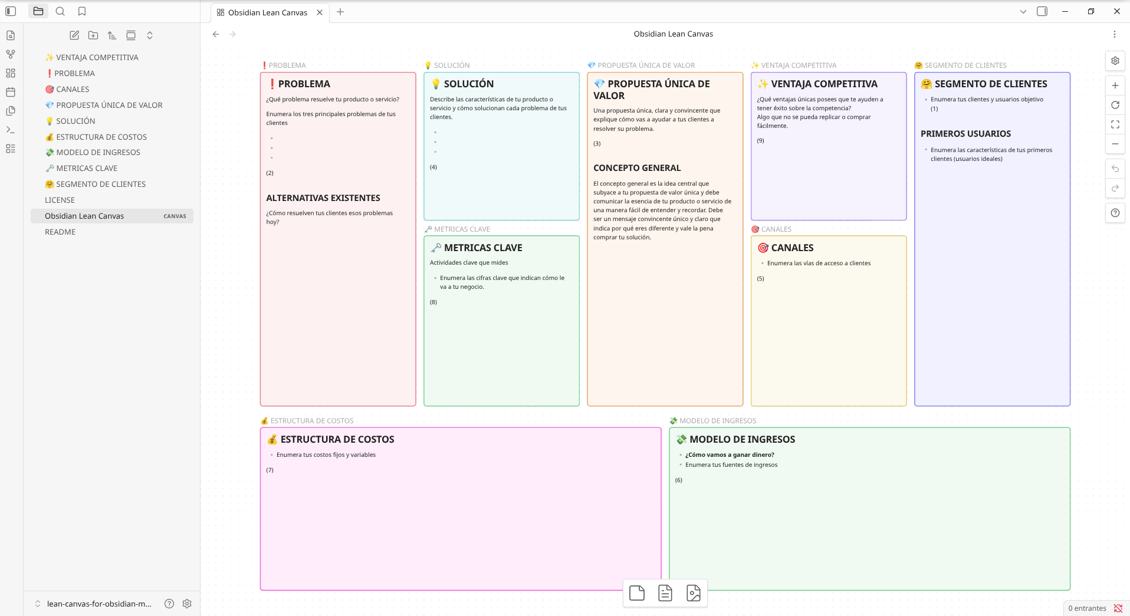Image resolution: width=1130 pixels, height=616 pixels.
Task: Undo last canvas action
Action: pyautogui.click(x=1115, y=169)
